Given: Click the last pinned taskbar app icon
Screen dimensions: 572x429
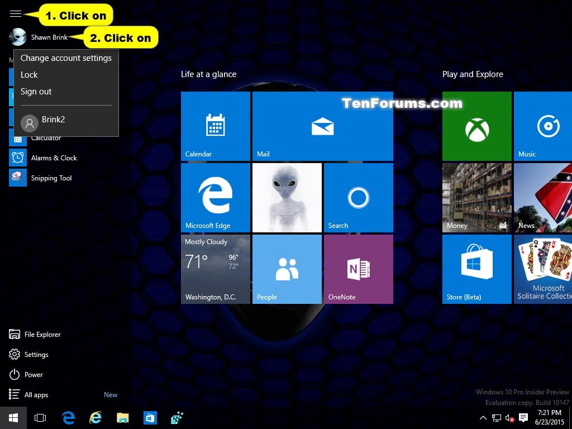Looking at the screenshot, I should (177, 418).
